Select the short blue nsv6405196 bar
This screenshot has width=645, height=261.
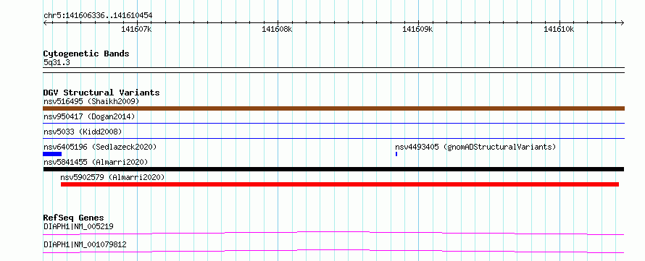pos(52,154)
